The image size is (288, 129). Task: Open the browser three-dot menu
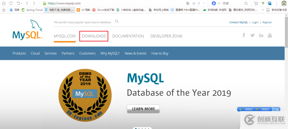[x=277, y=3]
